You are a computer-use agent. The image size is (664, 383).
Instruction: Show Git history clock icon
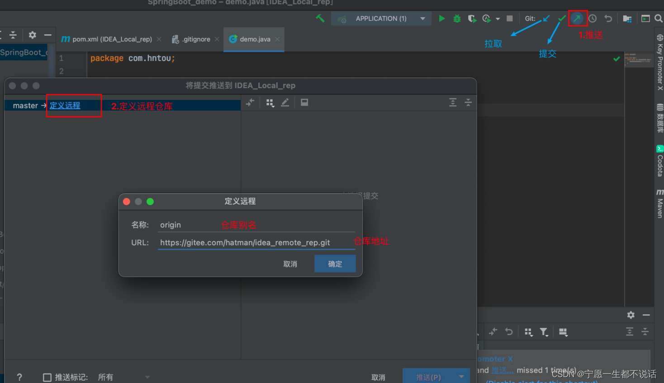(x=593, y=19)
